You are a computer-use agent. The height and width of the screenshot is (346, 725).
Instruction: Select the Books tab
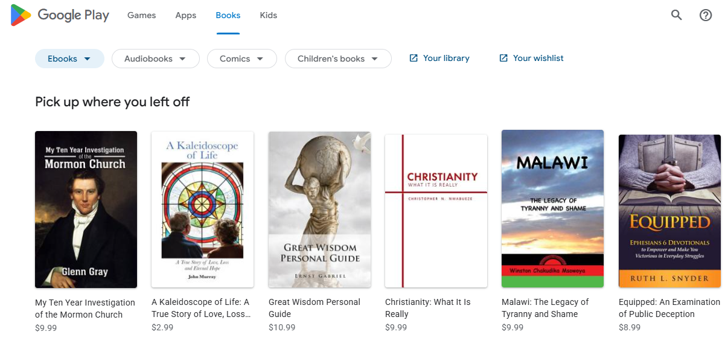click(x=228, y=15)
